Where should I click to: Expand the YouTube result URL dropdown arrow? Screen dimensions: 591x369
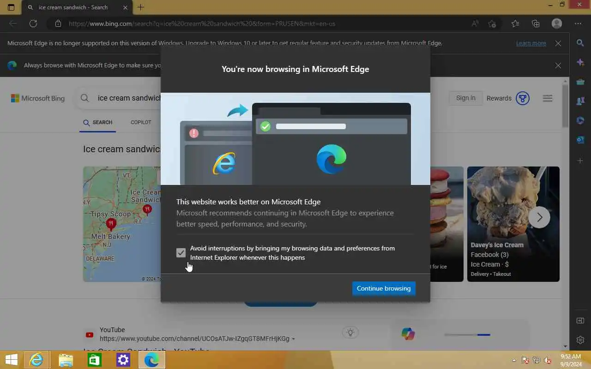(293, 339)
